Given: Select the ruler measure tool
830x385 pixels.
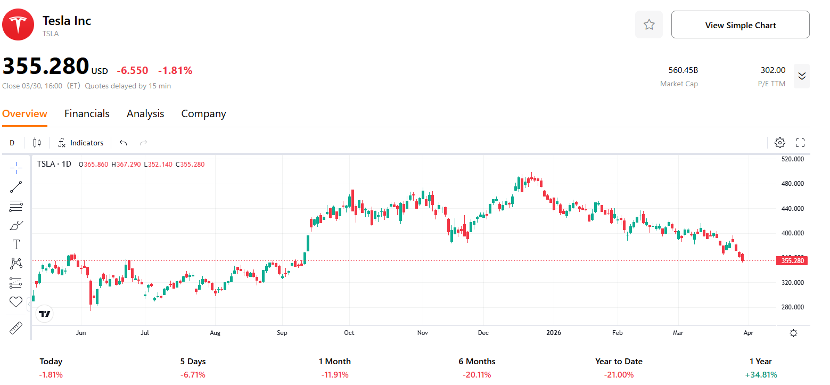Looking at the screenshot, I should pos(16,329).
